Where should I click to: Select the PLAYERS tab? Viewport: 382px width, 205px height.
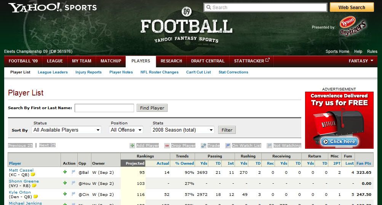click(x=141, y=61)
